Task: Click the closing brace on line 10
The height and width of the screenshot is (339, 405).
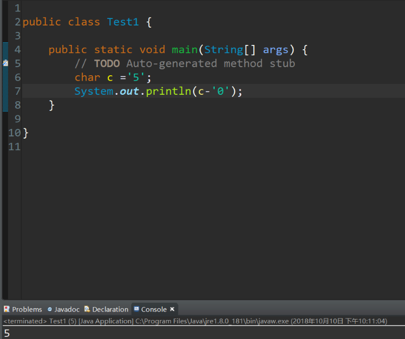Action: [26, 133]
